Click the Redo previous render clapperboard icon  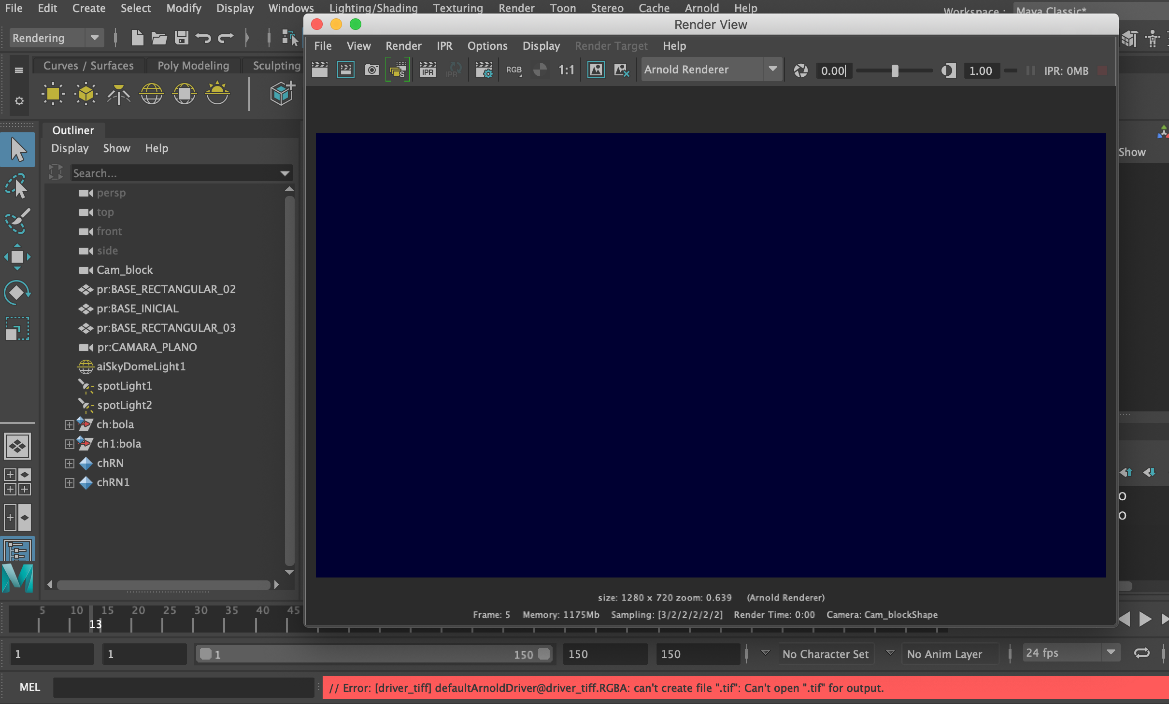pos(319,70)
